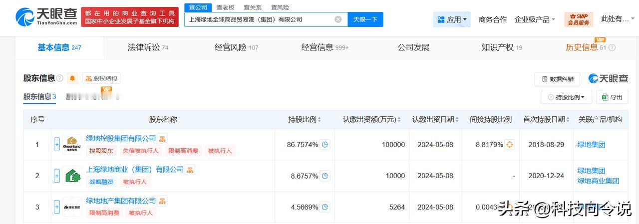Click equity structure icon beside 绿地地产集团有限公司
This screenshot has width=639, height=224.
162,201
